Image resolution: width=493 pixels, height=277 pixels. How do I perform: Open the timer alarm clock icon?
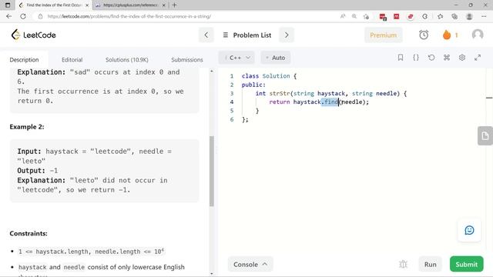click(x=424, y=35)
